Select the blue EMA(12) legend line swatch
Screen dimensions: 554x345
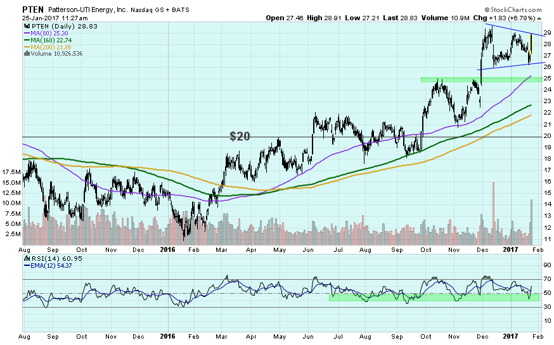pyautogui.click(x=27, y=266)
